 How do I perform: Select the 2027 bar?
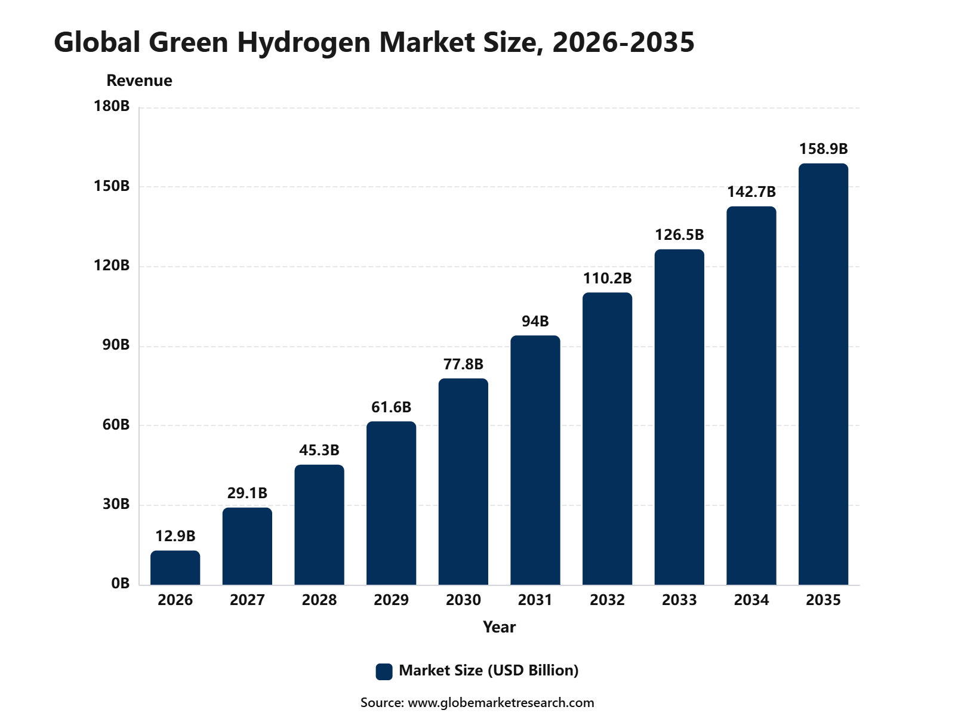coord(247,546)
